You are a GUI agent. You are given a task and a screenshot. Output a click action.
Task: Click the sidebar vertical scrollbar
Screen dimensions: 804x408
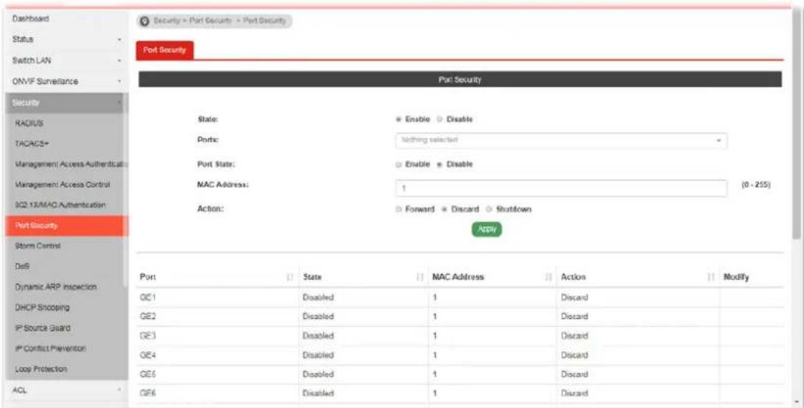pyautogui.click(x=126, y=190)
